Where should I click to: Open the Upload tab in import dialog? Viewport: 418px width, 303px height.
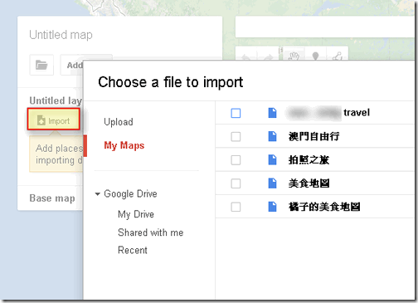(x=119, y=122)
